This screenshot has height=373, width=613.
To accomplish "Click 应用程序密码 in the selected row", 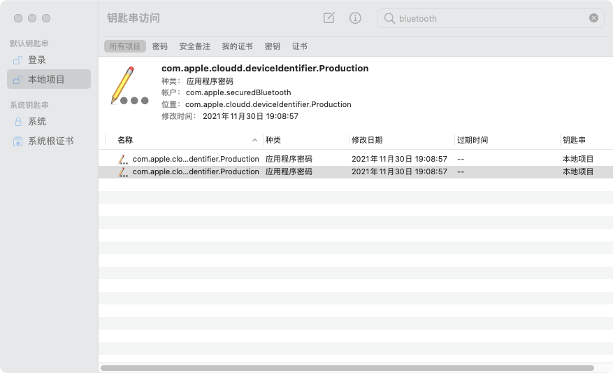I will pos(289,171).
